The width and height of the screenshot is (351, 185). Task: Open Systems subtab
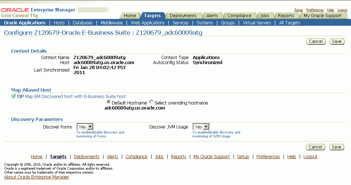(x=205, y=23)
